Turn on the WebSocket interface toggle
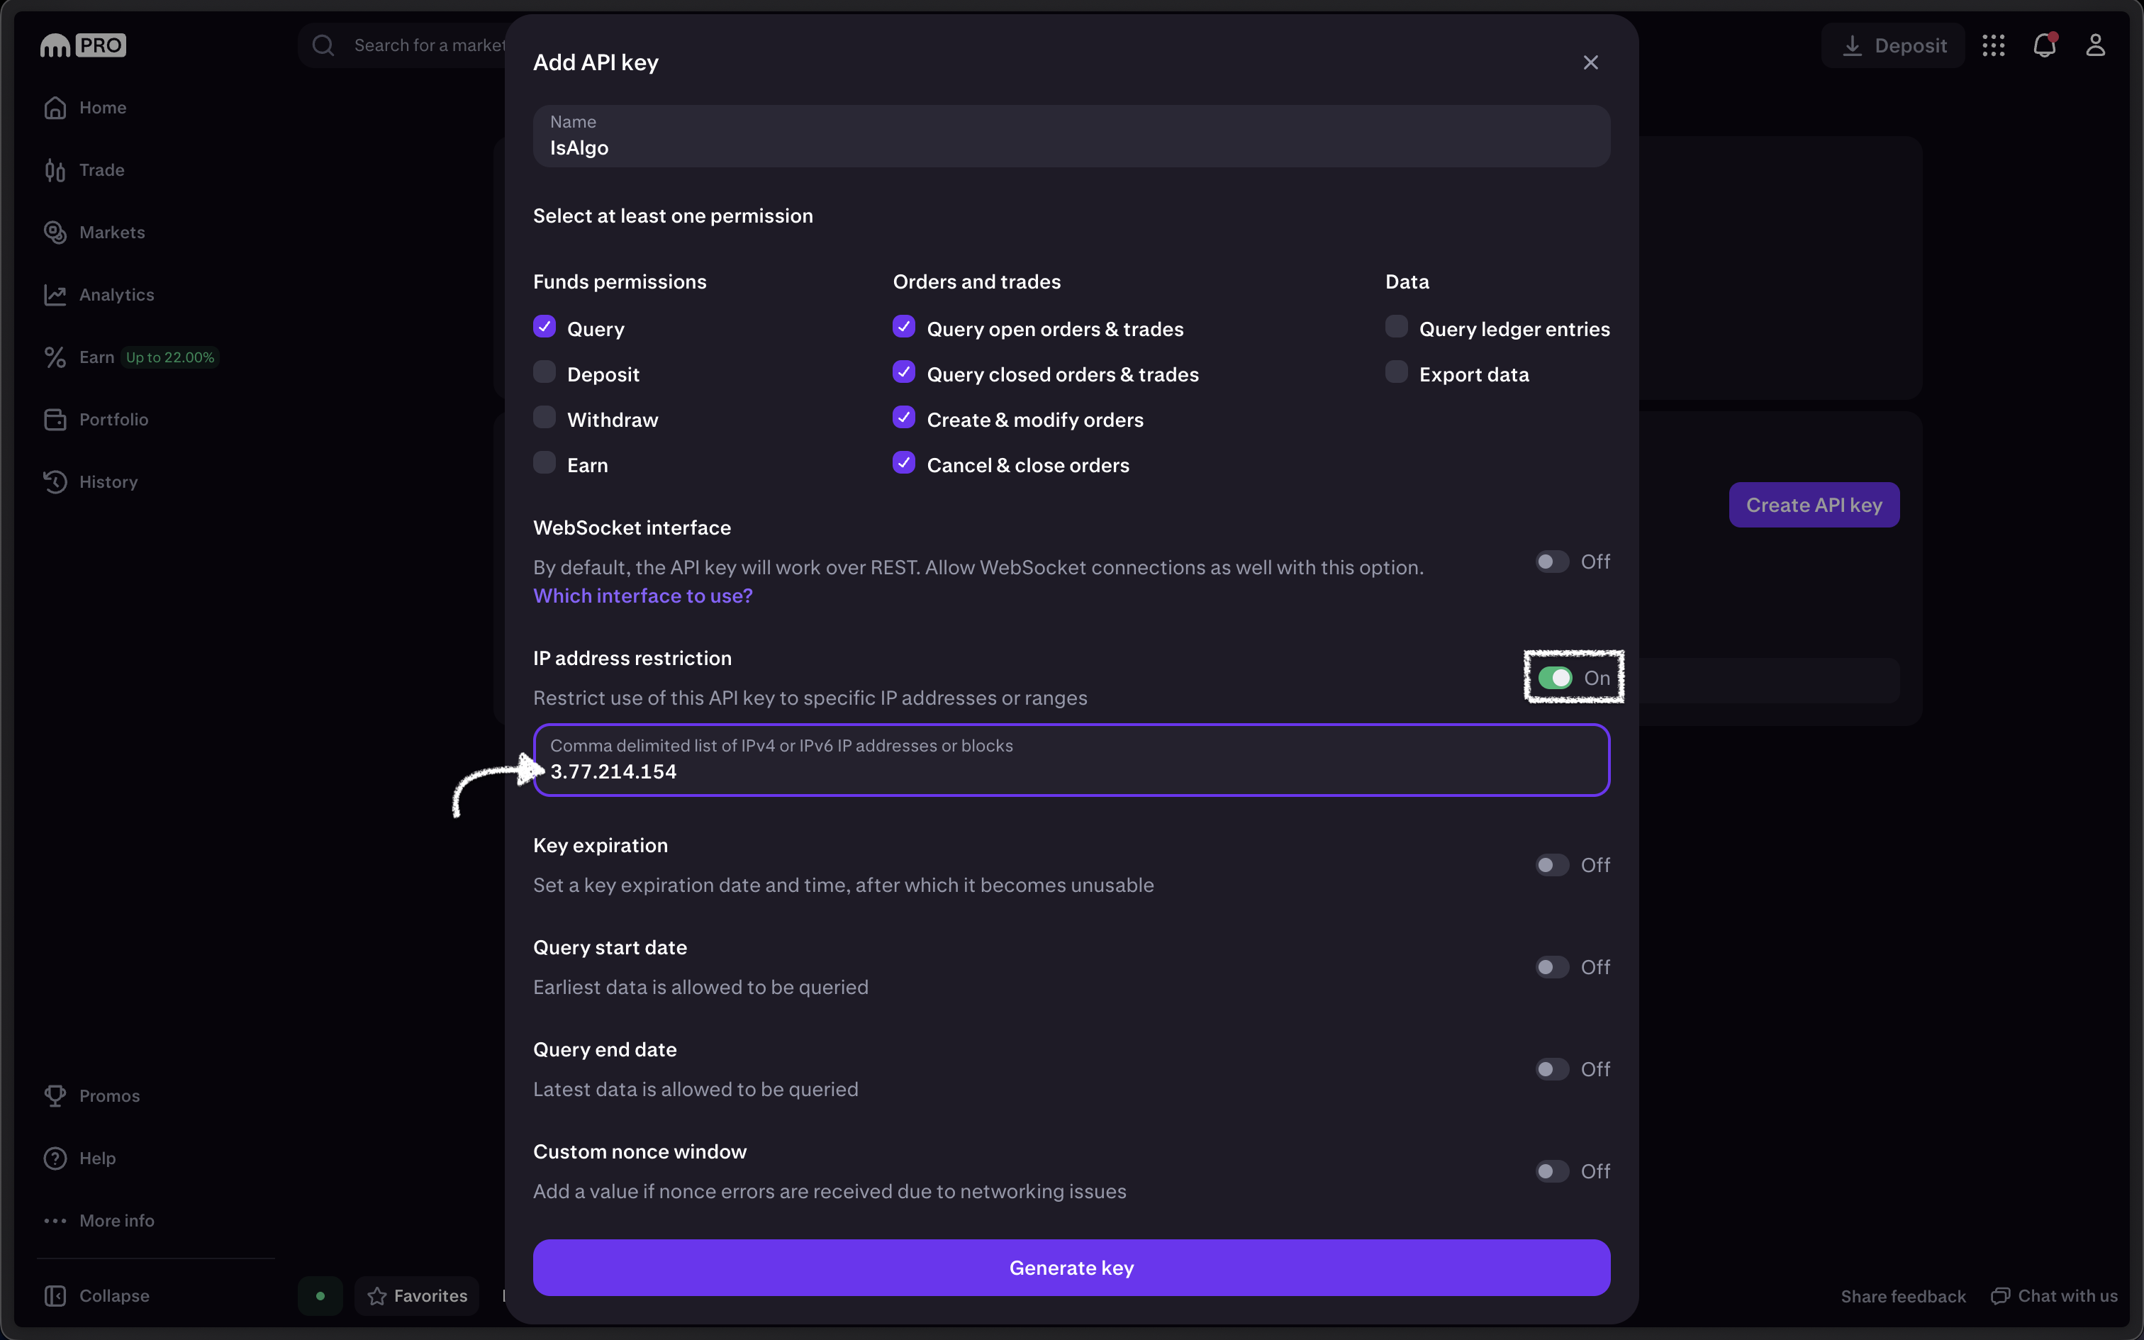The image size is (2144, 1340). [x=1552, y=562]
